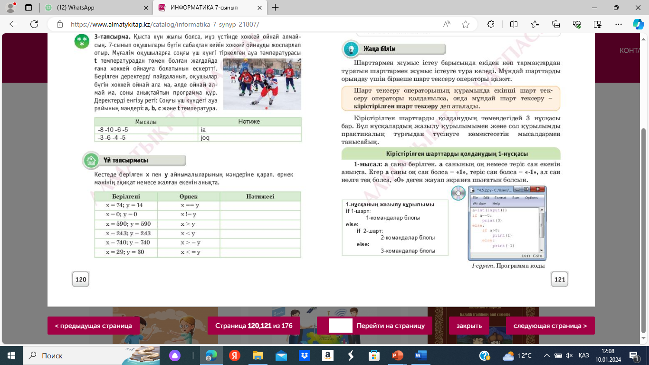Toggle muted volume tray icon
The width and height of the screenshot is (649, 365).
(569, 355)
